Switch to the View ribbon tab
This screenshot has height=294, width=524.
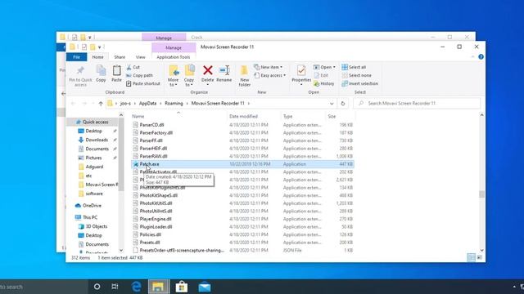pyautogui.click(x=140, y=57)
